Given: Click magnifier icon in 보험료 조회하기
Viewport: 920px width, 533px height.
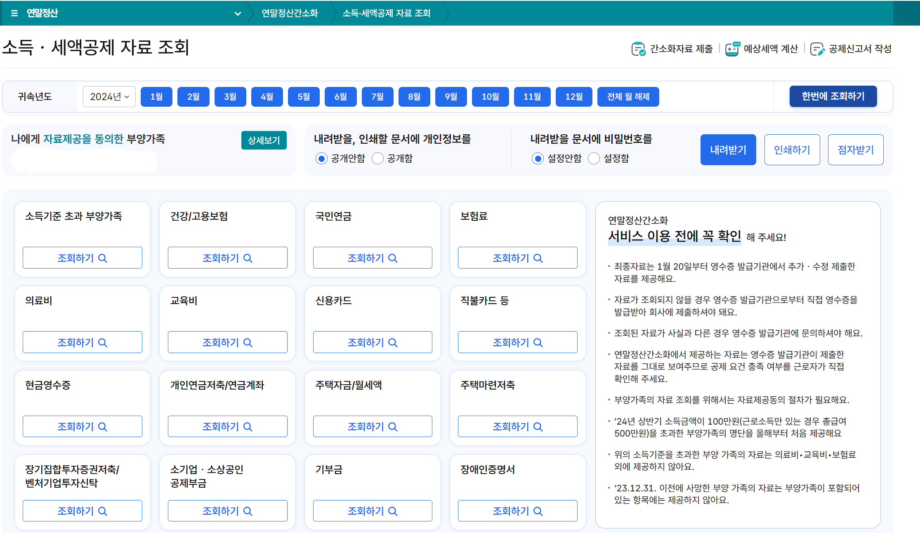Looking at the screenshot, I should point(538,258).
